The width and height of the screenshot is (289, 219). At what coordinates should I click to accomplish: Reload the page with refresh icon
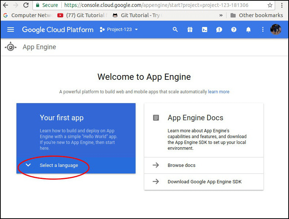coord(26,5)
